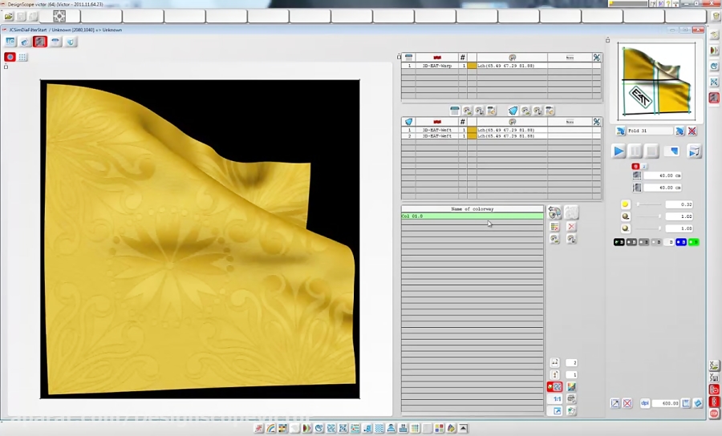
Task: Click red X delete colorway icon
Action: pyautogui.click(x=571, y=227)
